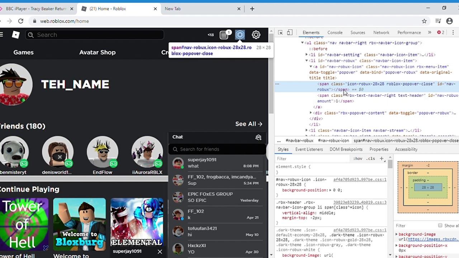Close the New Tab browser tab
Image resolution: width=459 pixels, height=258 pixels.
[239, 9]
